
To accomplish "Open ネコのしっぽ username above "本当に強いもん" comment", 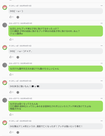I will (14, 81).
